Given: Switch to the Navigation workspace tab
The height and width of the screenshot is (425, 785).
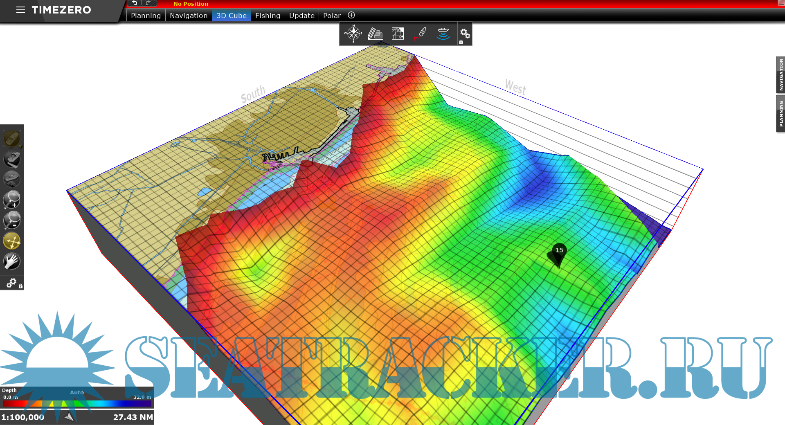Looking at the screenshot, I should (x=189, y=16).
